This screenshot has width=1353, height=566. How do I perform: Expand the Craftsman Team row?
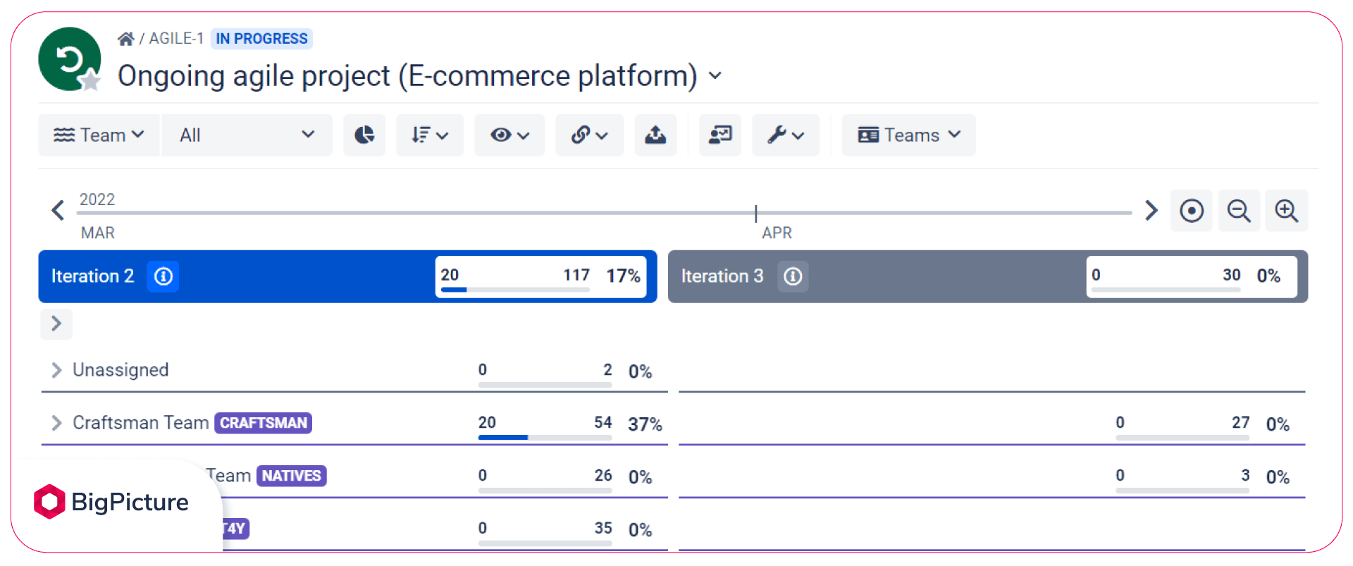pos(56,423)
